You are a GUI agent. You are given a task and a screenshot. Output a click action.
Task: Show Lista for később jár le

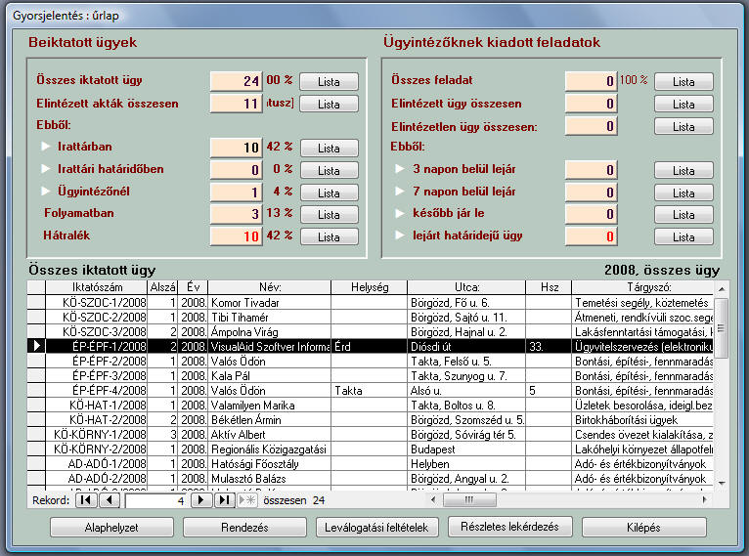point(683,214)
